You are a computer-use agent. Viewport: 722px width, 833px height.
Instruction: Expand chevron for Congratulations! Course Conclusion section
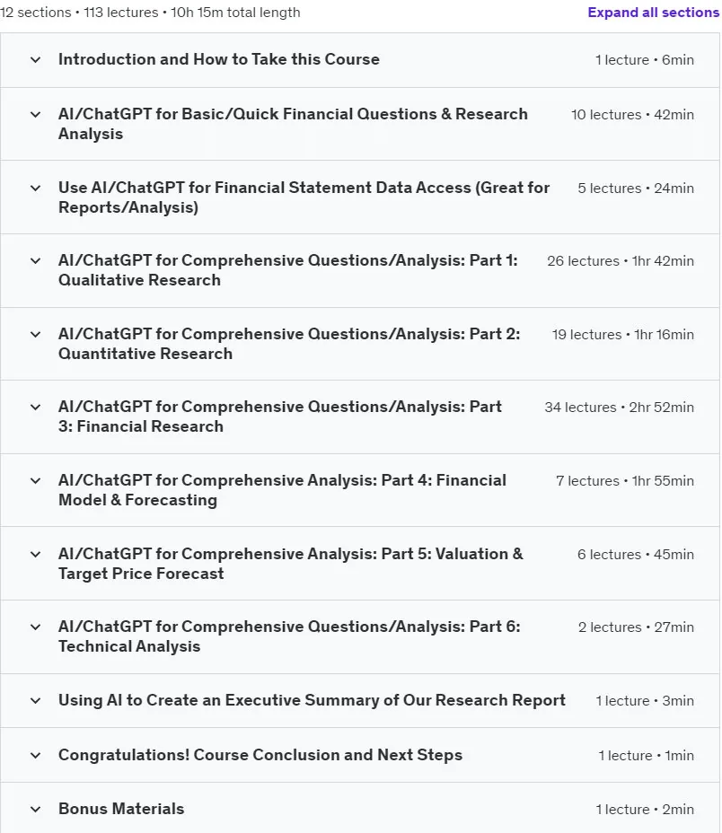click(35, 756)
